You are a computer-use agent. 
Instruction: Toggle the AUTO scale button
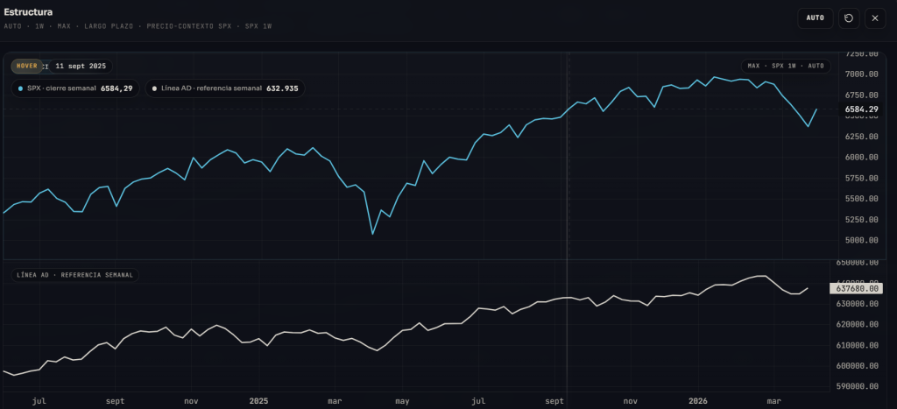pyautogui.click(x=815, y=18)
